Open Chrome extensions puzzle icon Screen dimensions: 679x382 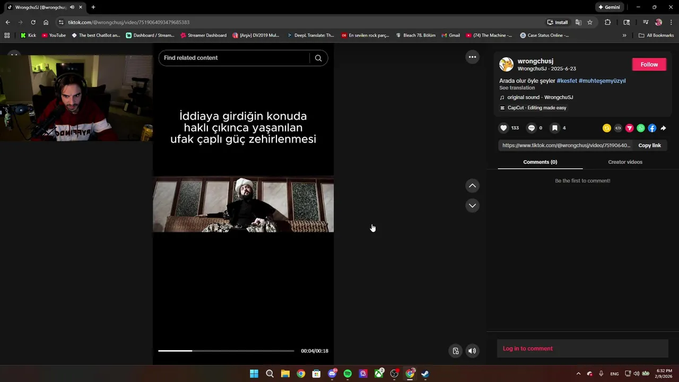pyautogui.click(x=608, y=22)
